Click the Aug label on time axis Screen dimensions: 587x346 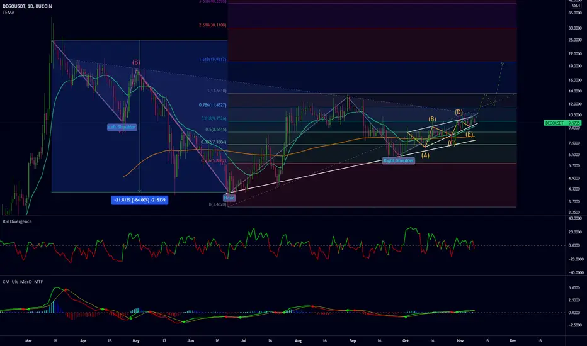click(x=298, y=341)
